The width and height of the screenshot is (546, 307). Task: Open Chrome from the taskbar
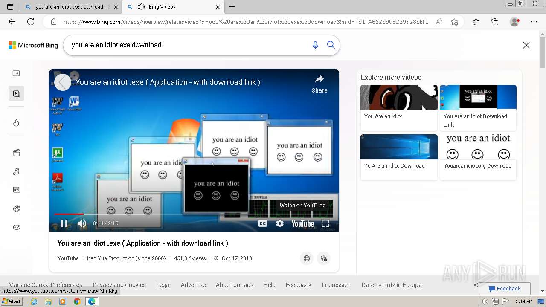(x=77, y=301)
